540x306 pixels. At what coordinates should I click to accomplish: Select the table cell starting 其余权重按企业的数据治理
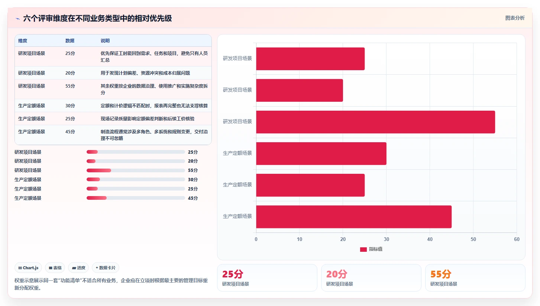point(154,89)
